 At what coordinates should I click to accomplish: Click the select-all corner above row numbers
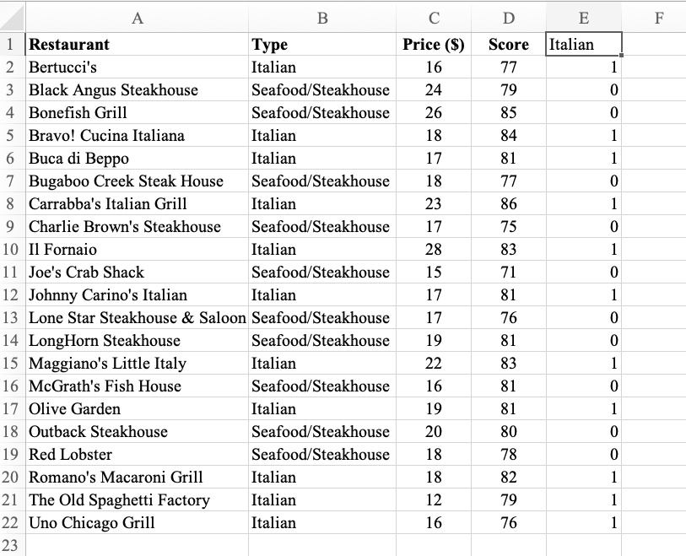(x=12, y=17)
